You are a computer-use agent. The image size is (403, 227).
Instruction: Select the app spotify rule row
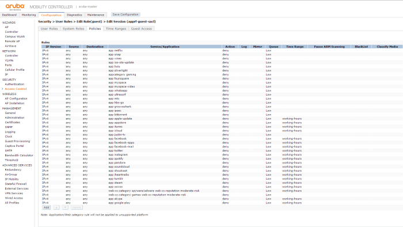[x=222, y=158]
